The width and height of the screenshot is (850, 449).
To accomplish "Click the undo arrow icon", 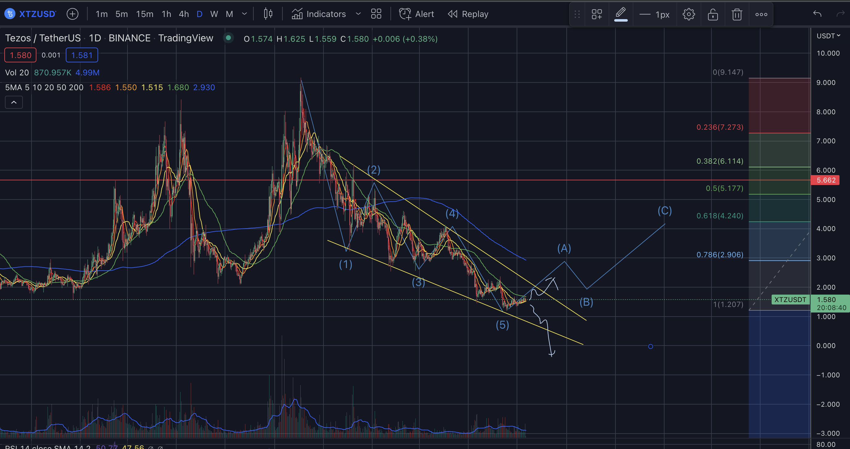I will pos(817,14).
